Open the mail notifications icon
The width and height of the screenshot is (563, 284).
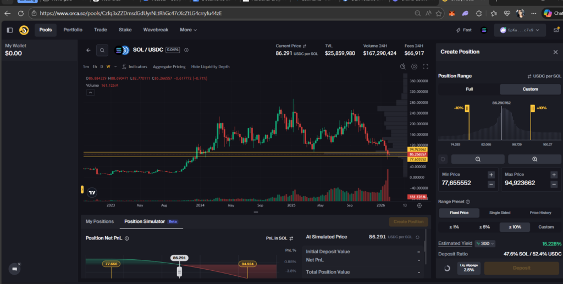pos(556,30)
